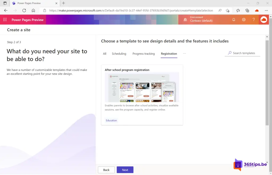Open the notifications bell
272x175 pixels.
(x=234, y=20)
